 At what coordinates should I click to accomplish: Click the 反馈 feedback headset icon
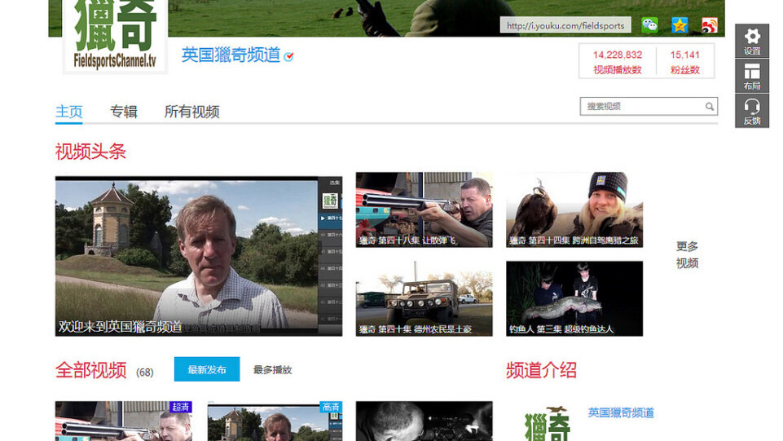[752, 111]
